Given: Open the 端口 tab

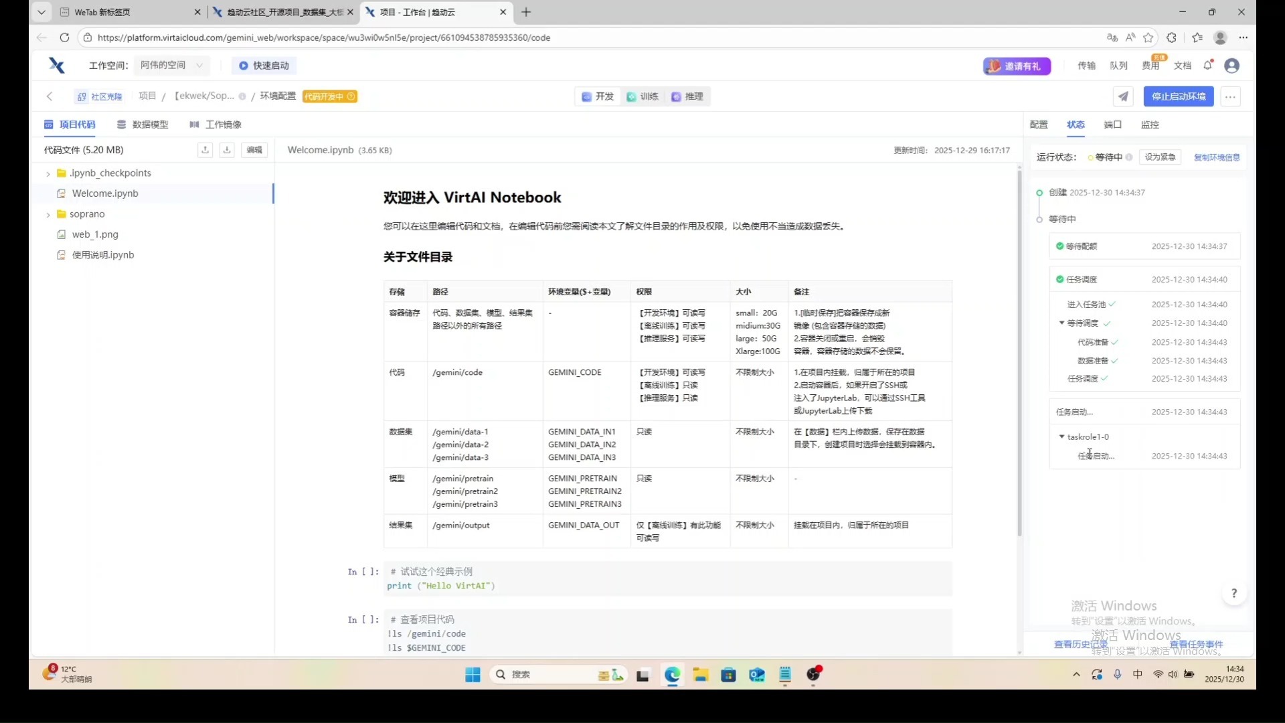Looking at the screenshot, I should (1112, 125).
